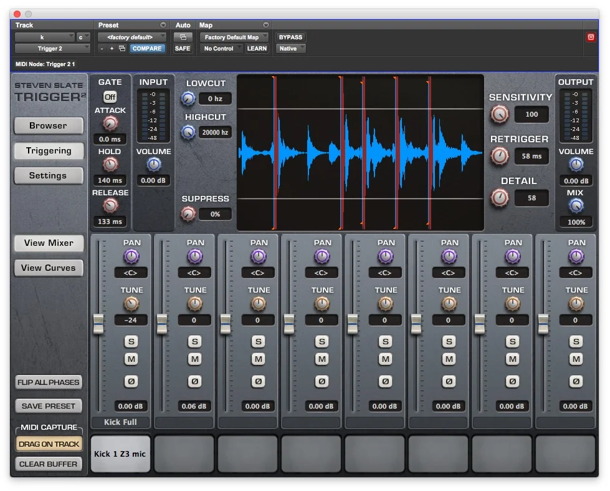Image resolution: width=610 pixels, height=491 pixels.
Task: Click the Lowcut knob
Action: tap(188, 99)
